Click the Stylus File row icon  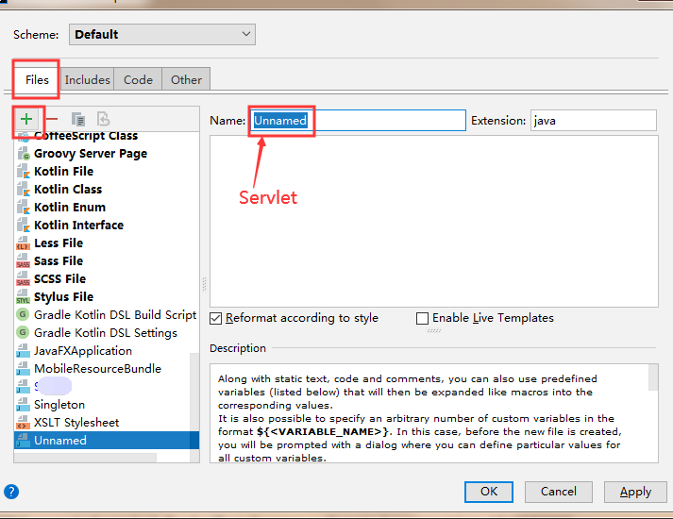(x=24, y=297)
